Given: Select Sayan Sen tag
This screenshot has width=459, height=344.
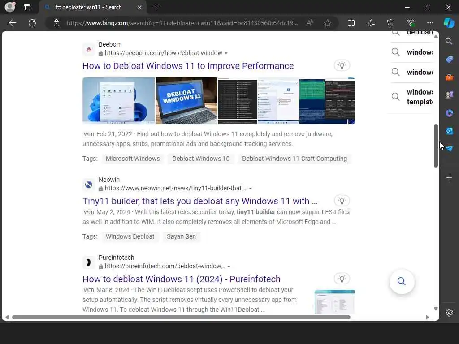Looking at the screenshot, I should coord(181,236).
